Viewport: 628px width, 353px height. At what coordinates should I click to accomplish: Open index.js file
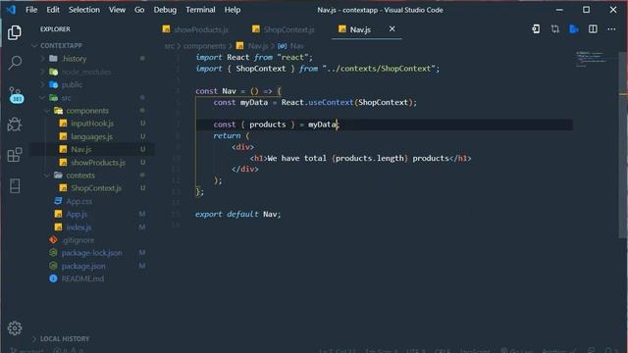click(78, 227)
